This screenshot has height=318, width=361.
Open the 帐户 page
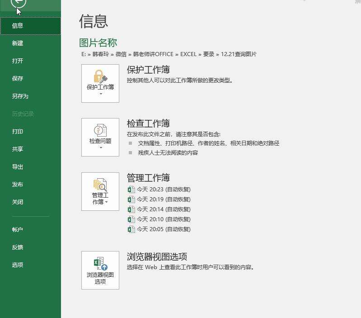[18, 229]
